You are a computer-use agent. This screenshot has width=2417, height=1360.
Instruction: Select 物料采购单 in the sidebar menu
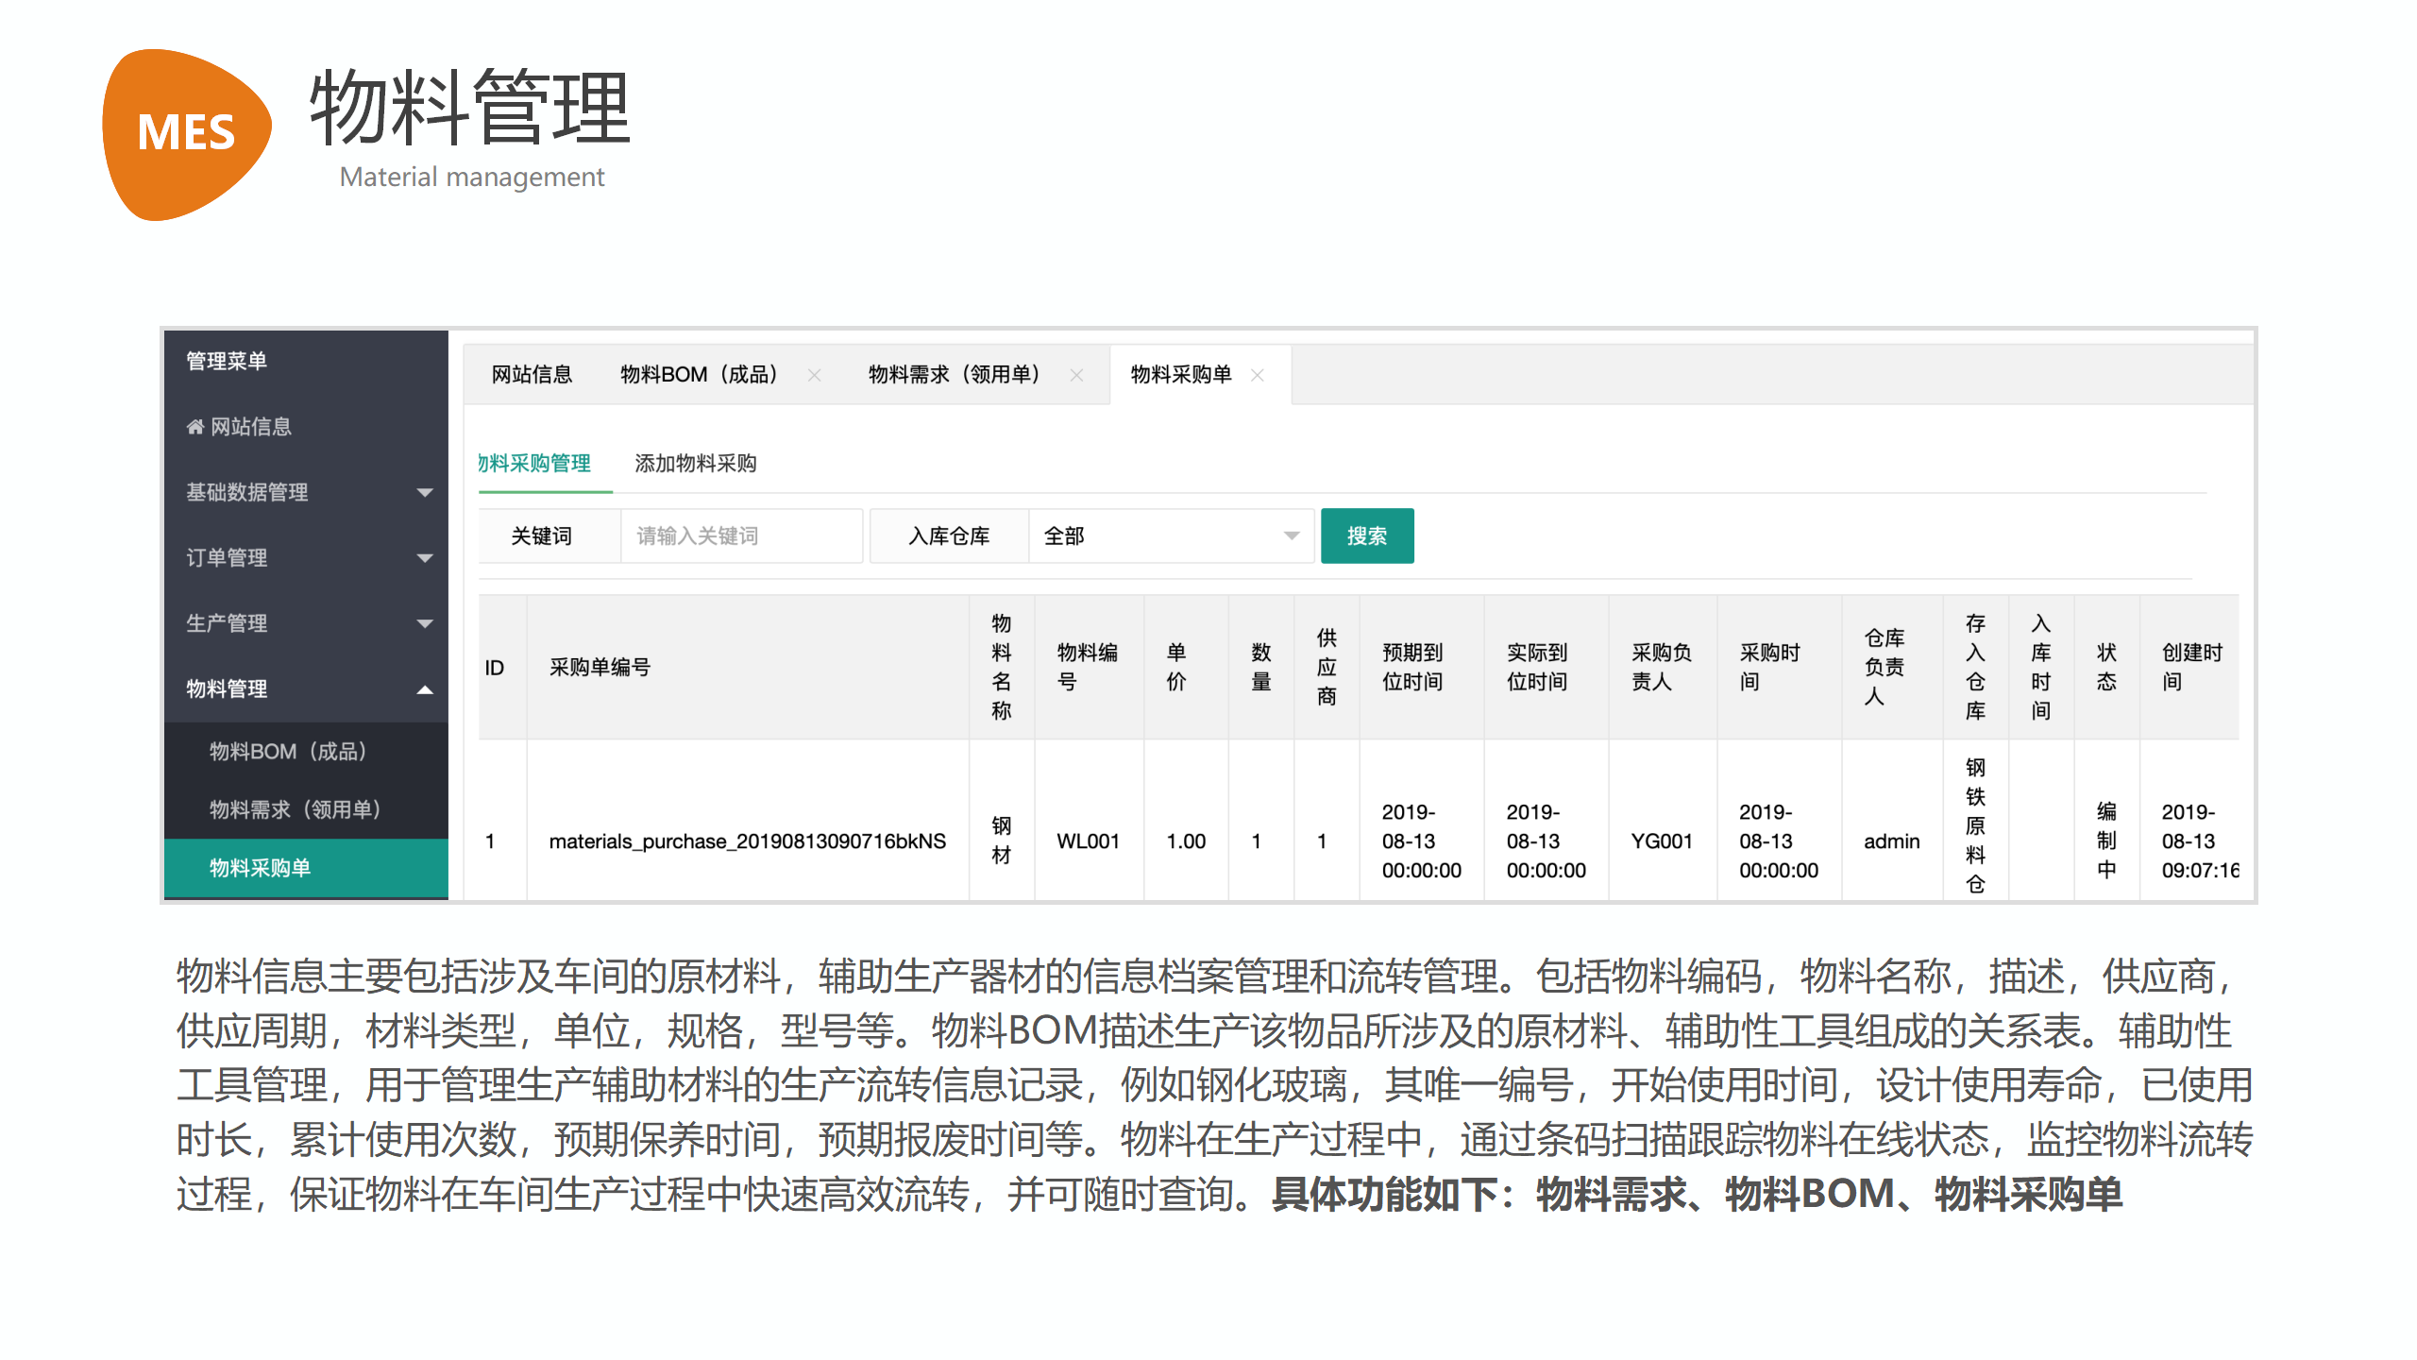pyautogui.click(x=261, y=868)
